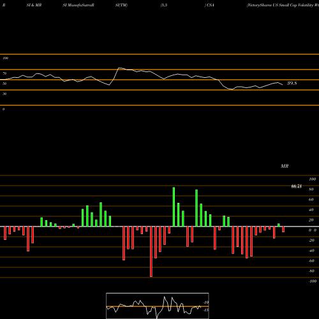Click the 20 label on MR axis
Viewport: 319px width, 319px height.
(x=311, y=220)
